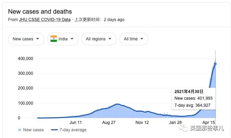This screenshot has height=138, width=231.
Task: Click the 400,000 y-axis label
Action: pyautogui.click(x=26, y=59)
